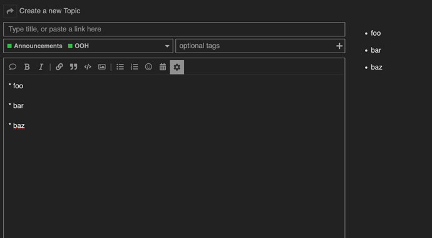Screen dimensions: 432x238
Task: Upload an image using the picture icon
Action: 102,67
